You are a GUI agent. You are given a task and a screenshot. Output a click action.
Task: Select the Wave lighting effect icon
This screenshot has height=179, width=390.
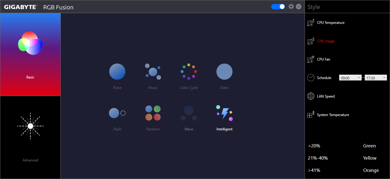pos(189,113)
